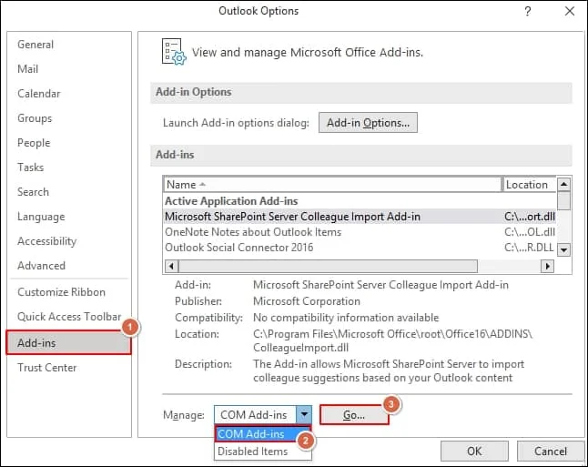Click the list's scroll up arrow
Image resolution: width=588 pixels, height=467 pixels.
(x=563, y=184)
